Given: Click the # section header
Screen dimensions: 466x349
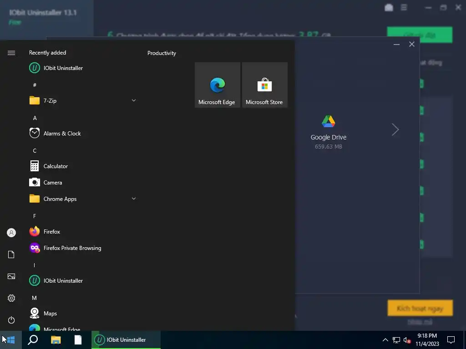Looking at the screenshot, I should pyautogui.click(x=35, y=85).
